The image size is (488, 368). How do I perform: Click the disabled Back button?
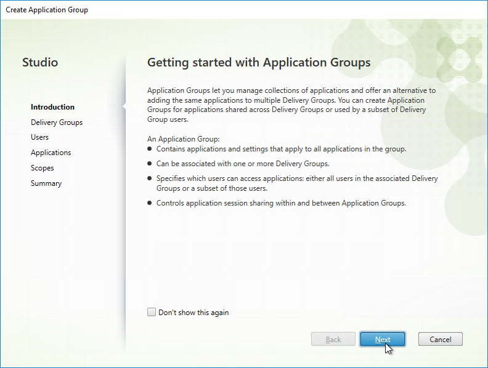click(333, 339)
